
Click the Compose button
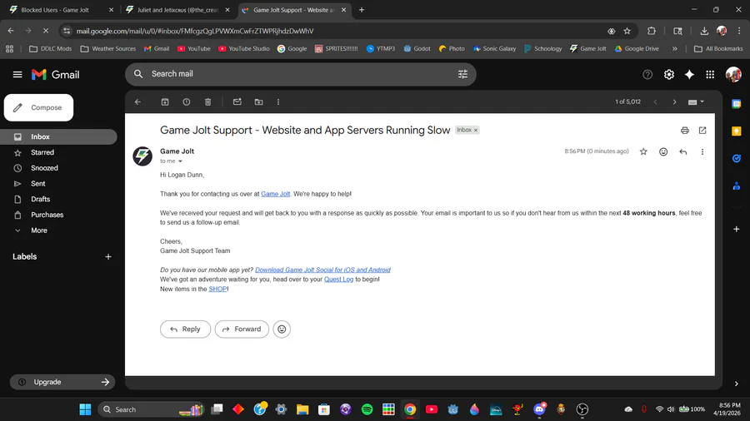coord(38,107)
